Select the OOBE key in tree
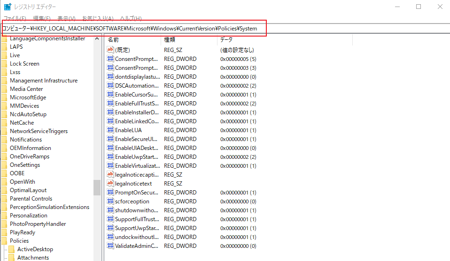This screenshot has width=450, height=261. [17, 173]
